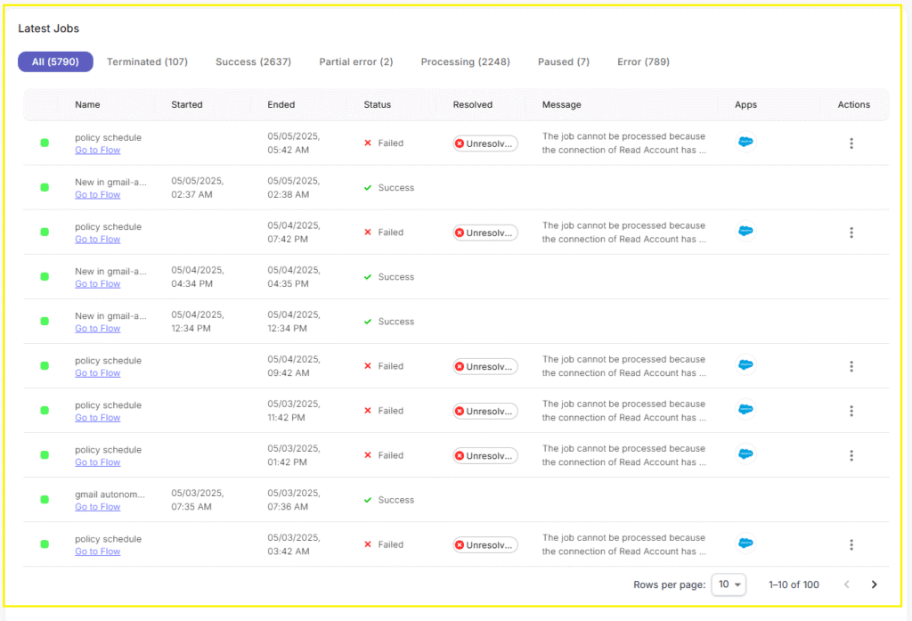Open the Paused (7) tab
The height and width of the screenshot is (621, 912).
[x=564, y=61]
